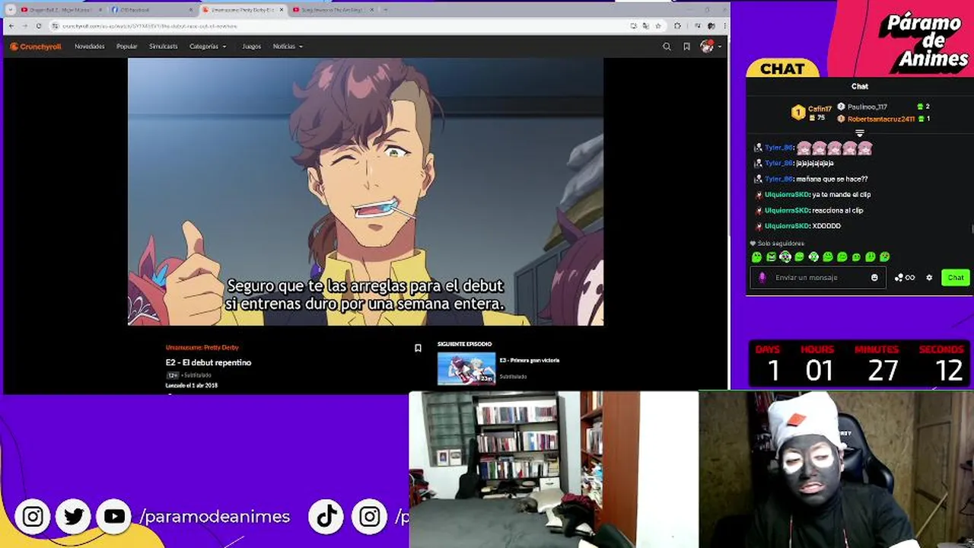Click the translate page icon in address bar
Viewport: 974px width, 548px height.
coord(645,26)
